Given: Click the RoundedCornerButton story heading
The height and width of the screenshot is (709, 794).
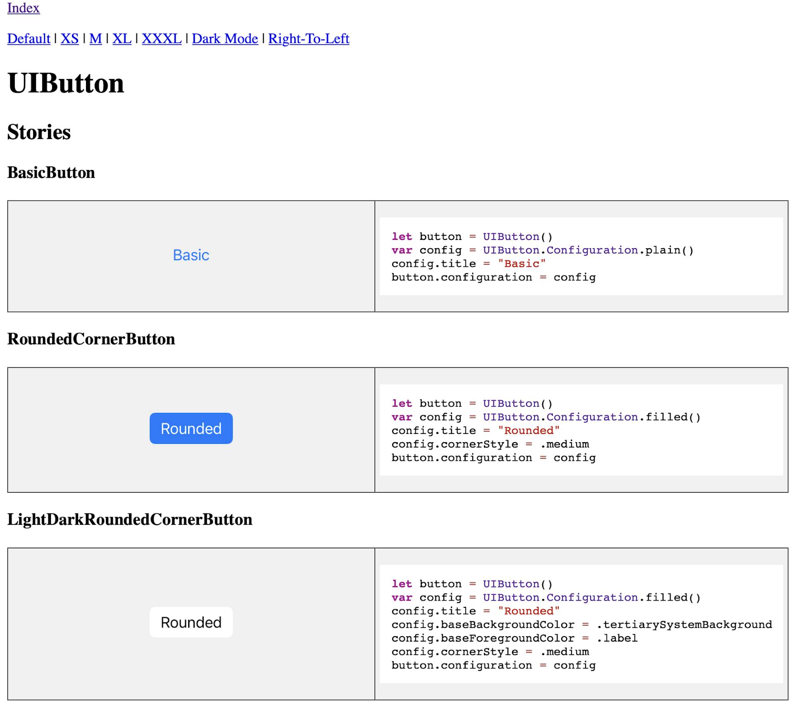Looking at the screenshot, I should click(91, 339).
